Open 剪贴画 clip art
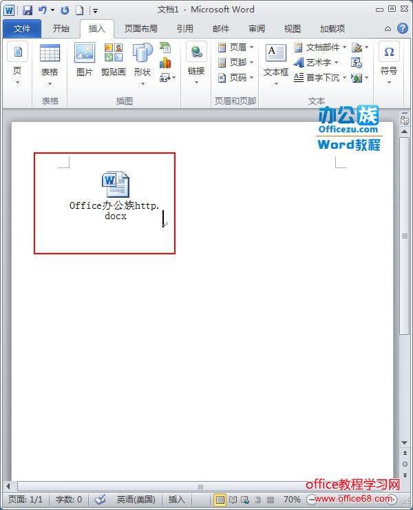This screenshot has height=510, width=413. (114, 60)
